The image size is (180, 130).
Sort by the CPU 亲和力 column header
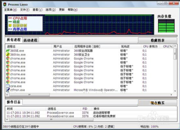[x=150, y=47]
